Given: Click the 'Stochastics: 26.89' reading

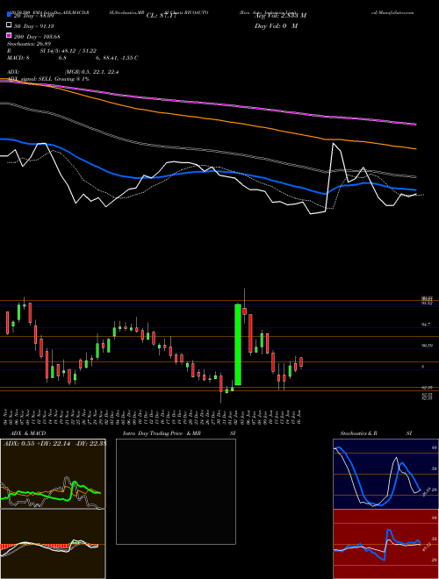Looking at the screenshot, I should coord(28,44).
